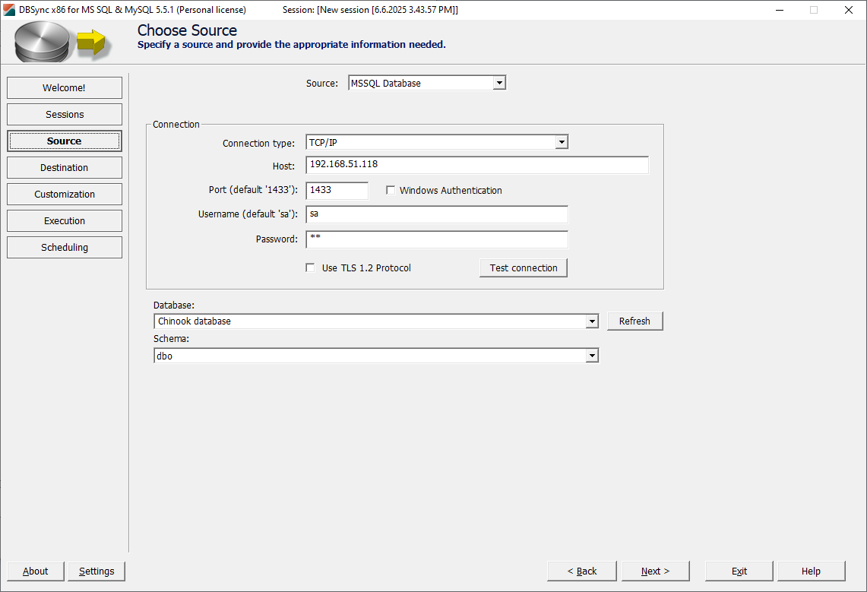Enable Windows Authentication
The height and width of the screenshot is (592, 867).
click(391, 190)
